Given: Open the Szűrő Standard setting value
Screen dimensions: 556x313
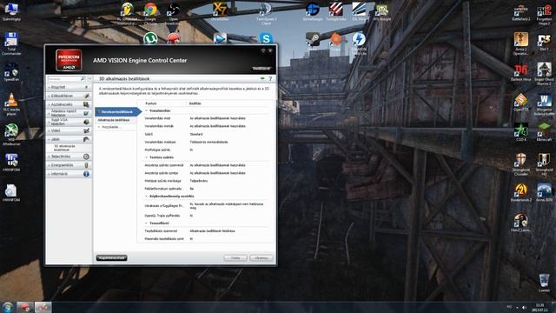Looking at the screenshot, I should [x=196, y=134].
